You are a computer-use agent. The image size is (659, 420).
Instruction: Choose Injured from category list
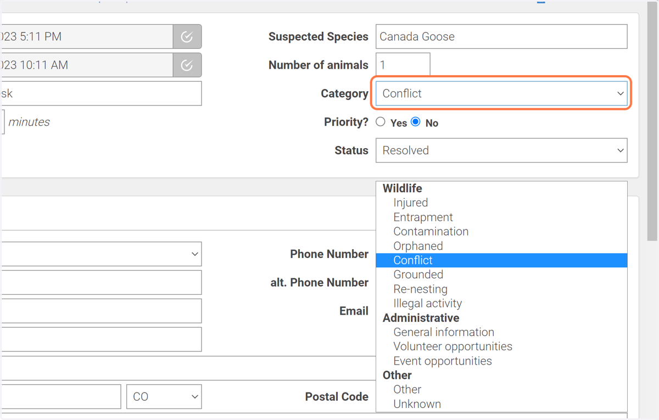coord(501,203)
